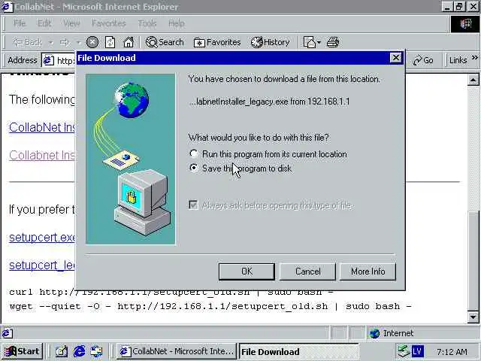Screen dimensions: 481x361
Task: Open the setupcert.exe link
Action: [42, 238]
